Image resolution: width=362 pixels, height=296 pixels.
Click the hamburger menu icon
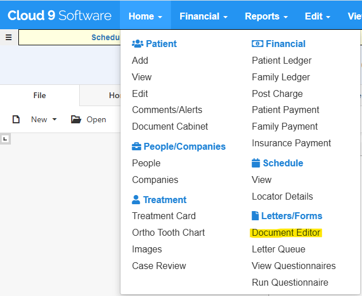click(x=9, y=37)
